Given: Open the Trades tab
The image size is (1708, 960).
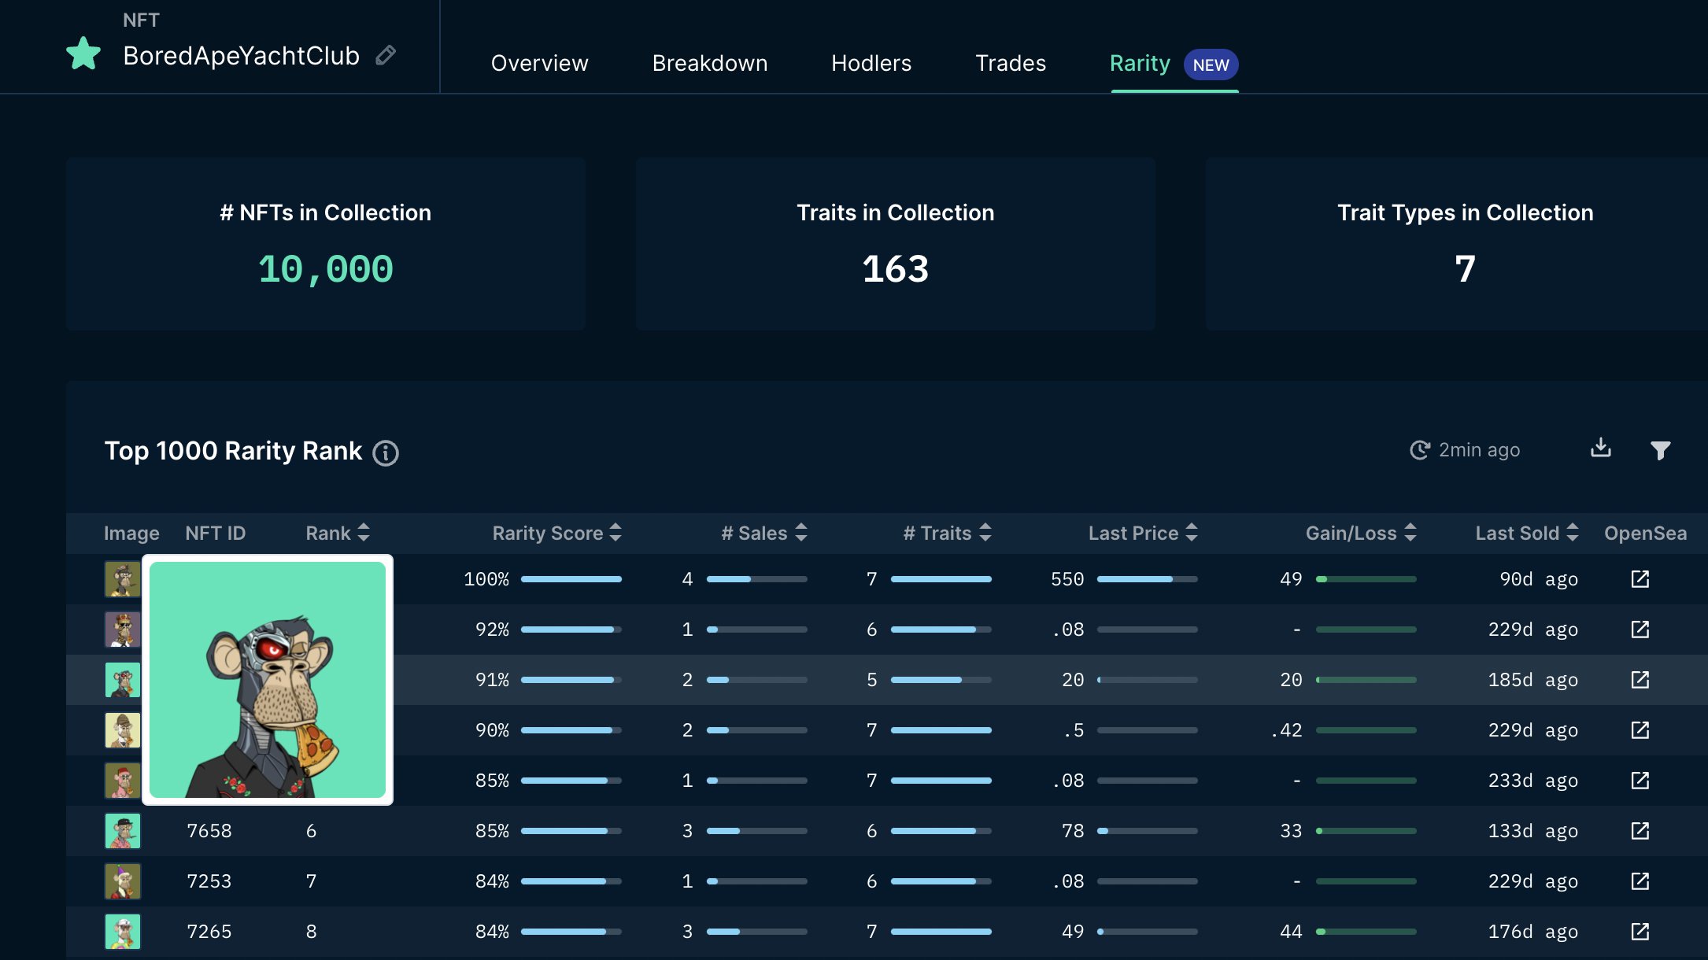Looking at the screenshot, I should pos(1011,63).
